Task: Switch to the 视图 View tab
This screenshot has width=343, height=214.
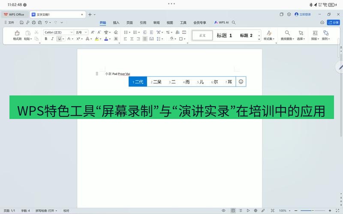Action: [170, 23]
